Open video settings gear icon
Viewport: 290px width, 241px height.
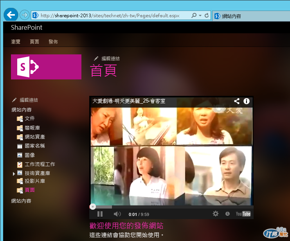pos(216,214)
